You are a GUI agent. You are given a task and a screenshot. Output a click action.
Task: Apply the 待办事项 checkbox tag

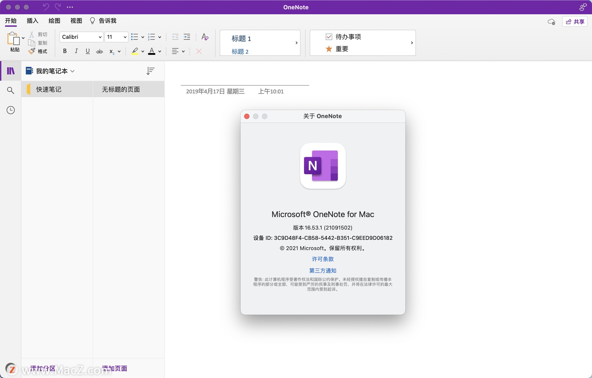[x=343, y=37]
